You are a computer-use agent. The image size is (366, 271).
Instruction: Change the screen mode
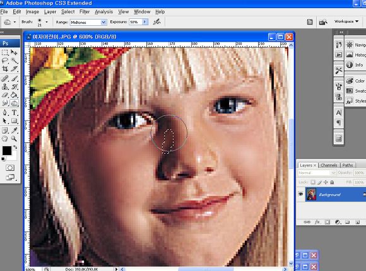tap(10, 178)
